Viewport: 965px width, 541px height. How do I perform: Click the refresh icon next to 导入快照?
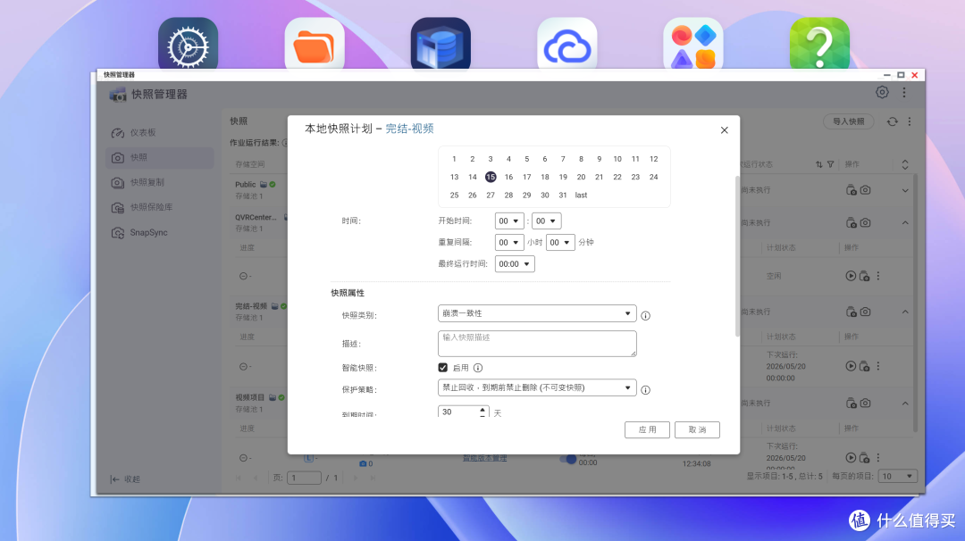coord(893,121)
